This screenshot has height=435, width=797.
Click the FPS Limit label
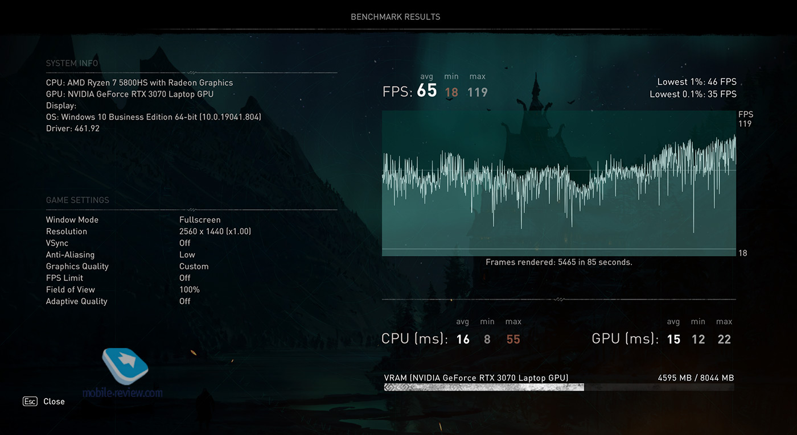(64, 278)
